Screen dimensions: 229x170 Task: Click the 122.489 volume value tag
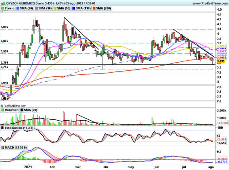[222, 123]
